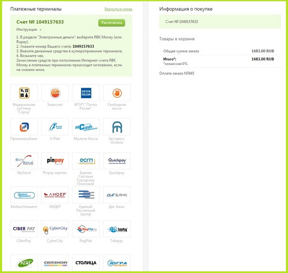The height and width of the screenshot is (273, 288).
Task: Click the комиссия 0% note
Action: click(175, 64)
